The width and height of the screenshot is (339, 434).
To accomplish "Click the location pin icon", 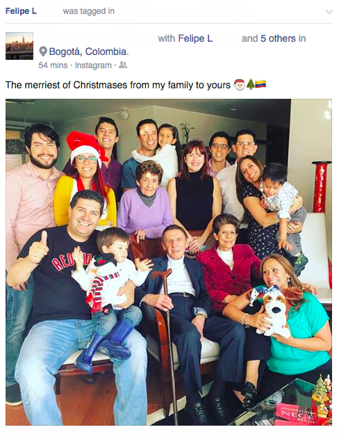I will click(x=43, y=51).
